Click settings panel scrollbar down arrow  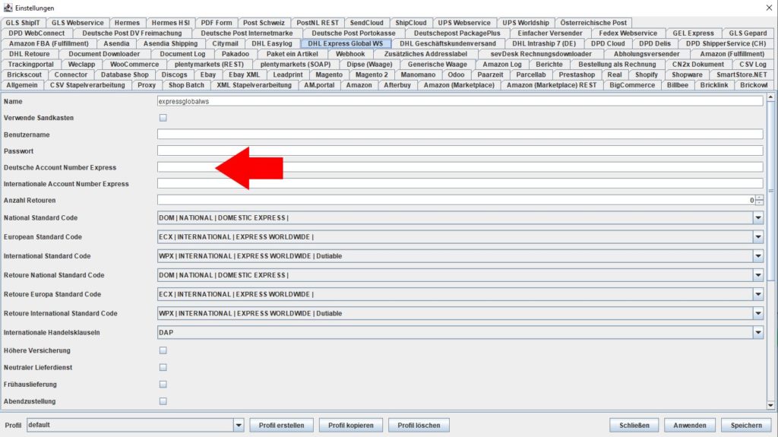770,405
